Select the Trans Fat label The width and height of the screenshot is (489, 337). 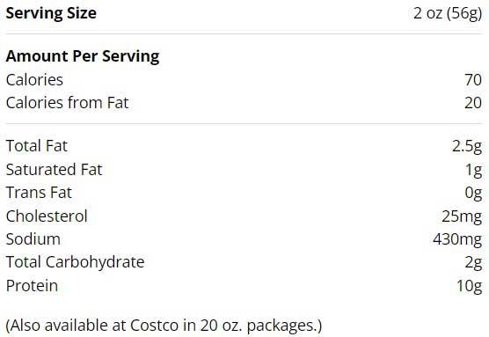click(x=39, y=192)
